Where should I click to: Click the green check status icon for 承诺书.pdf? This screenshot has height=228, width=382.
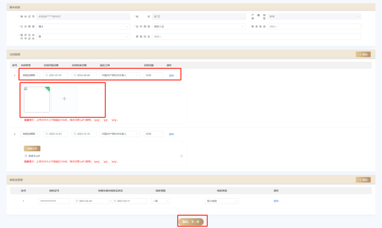tap(181, 156)
